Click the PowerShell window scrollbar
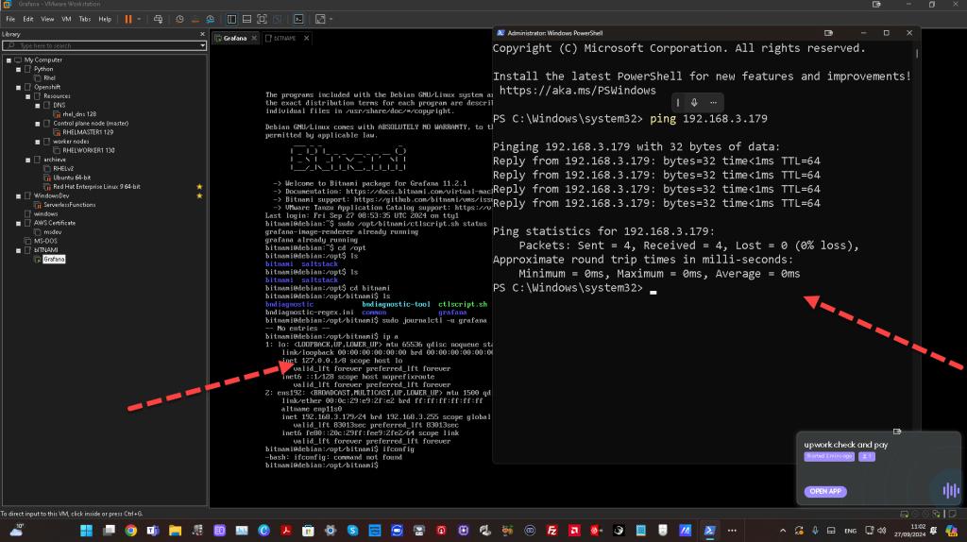The height and width of the screenshot is (542, 967). coord(917,54)
